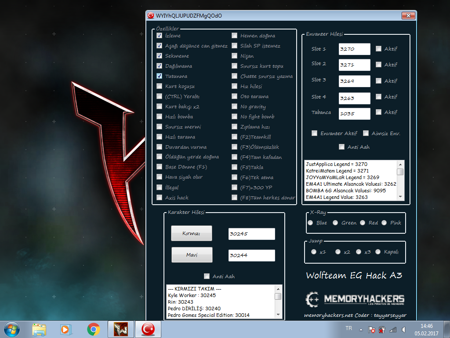Close the hack window
Image resolution: width=450 pixels, height=338 pixels.
pyautogui.click(x=408, y=15)
